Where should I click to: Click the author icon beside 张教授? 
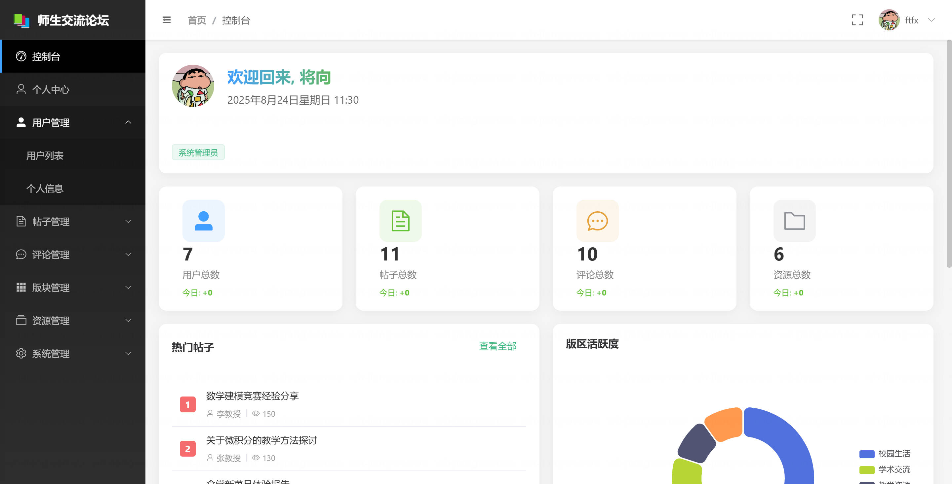coord(210,458)
